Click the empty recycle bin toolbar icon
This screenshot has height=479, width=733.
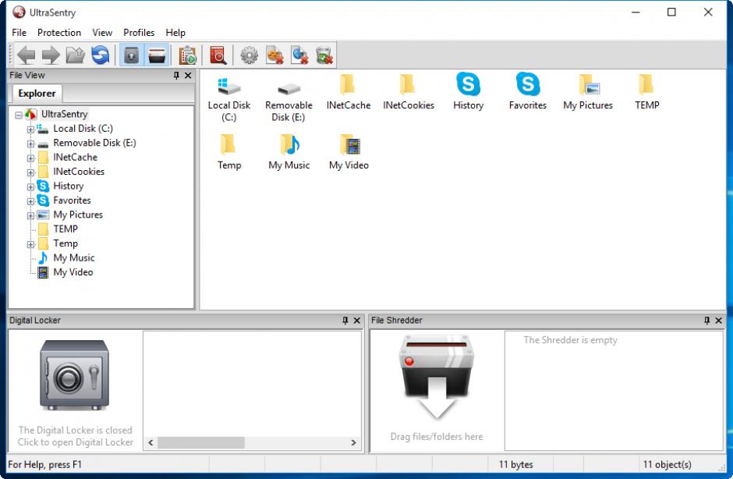coord(324,55)
